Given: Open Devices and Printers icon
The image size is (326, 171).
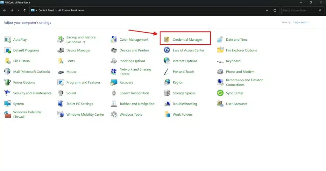Looking at the screenshot, I should pyautogui.click(x=114, y=50).
